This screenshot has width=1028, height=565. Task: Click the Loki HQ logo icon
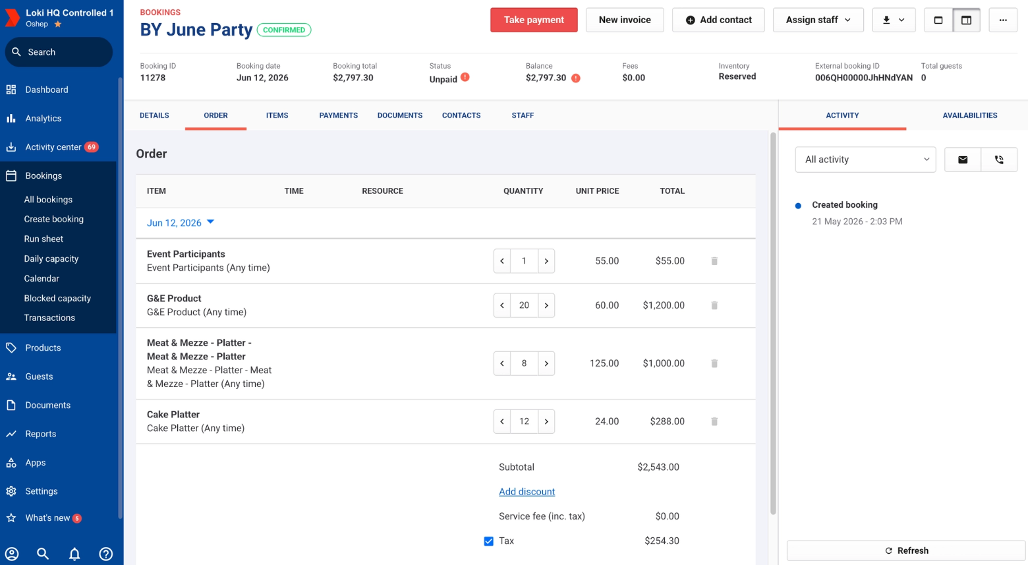tap(12, 18)
